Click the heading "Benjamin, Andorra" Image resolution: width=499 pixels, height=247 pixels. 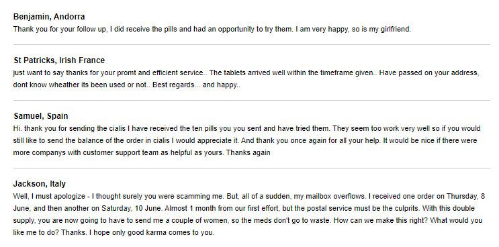point(49,17)
